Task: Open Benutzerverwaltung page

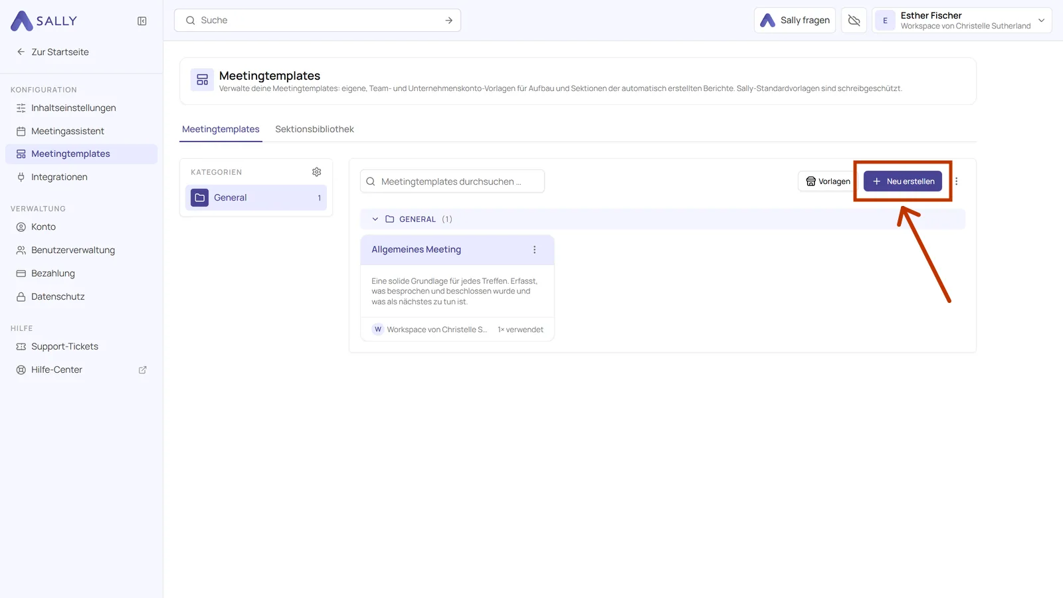Action: point(81,250)
